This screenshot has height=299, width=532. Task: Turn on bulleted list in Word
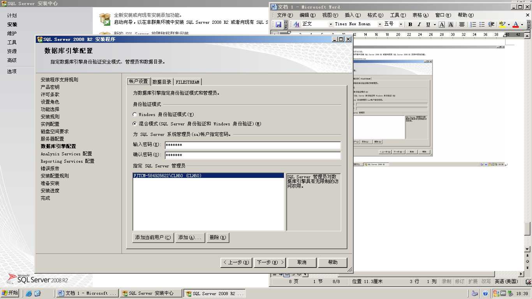(x=482, y=24)
